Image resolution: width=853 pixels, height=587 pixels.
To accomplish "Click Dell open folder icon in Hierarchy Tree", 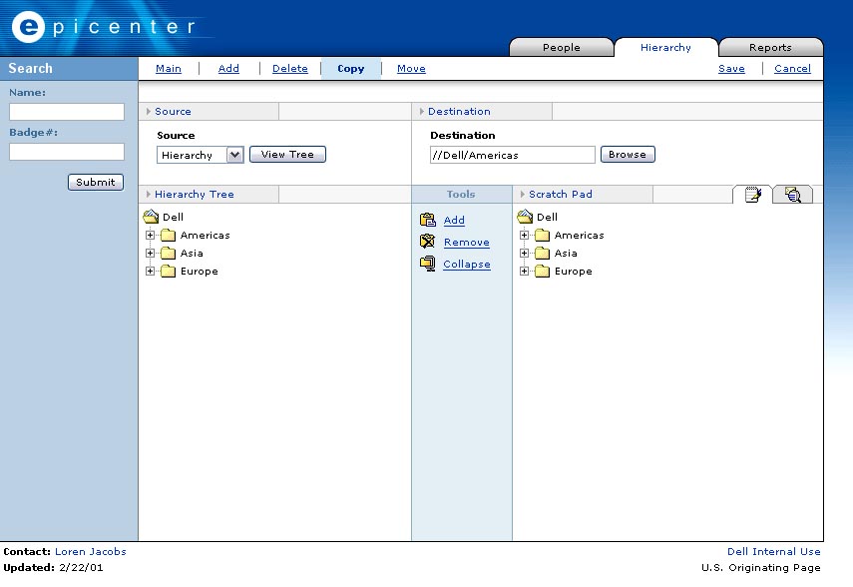I will coord(151,217).
